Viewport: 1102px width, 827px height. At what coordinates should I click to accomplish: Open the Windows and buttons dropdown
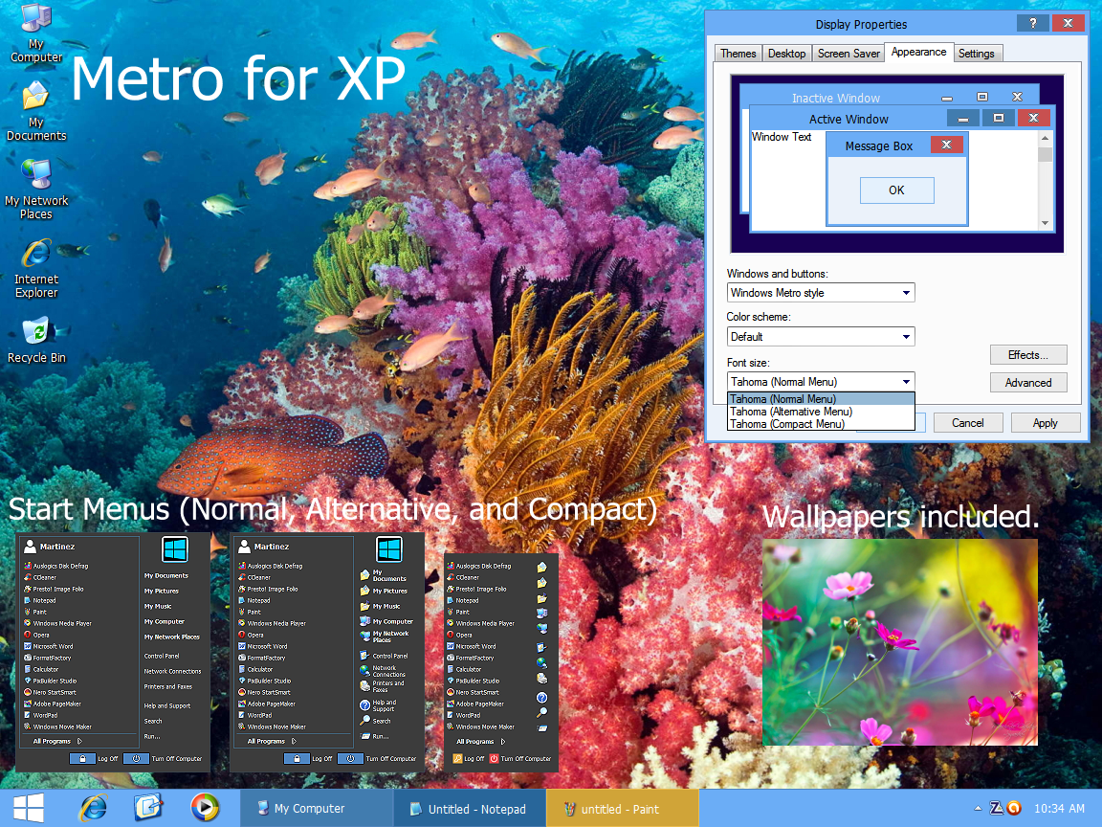[x=904, y=292]
